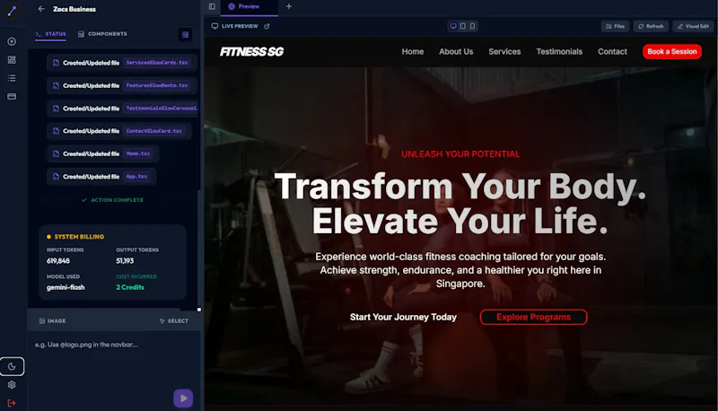Screen dimensions: 718x411
Task: Click Testimonials in the website navbar
Action: coord(559,52)
